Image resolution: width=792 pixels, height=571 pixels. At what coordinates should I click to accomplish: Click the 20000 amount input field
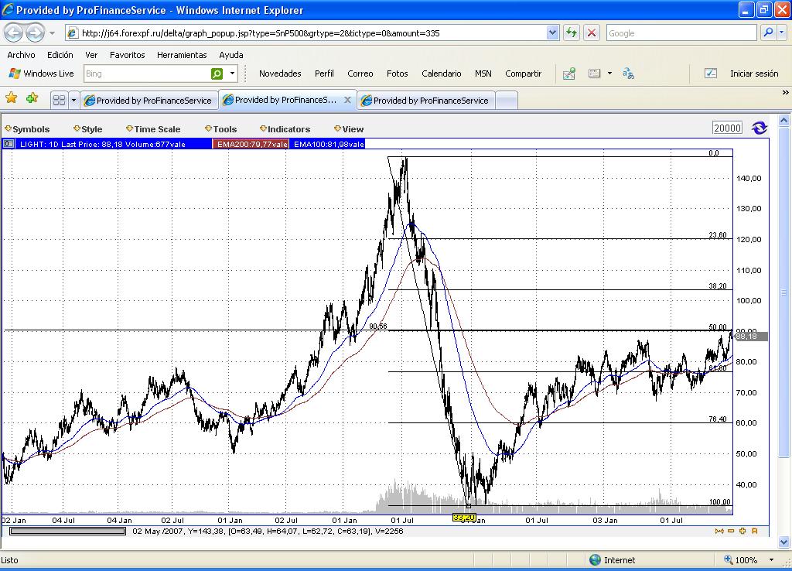(x=727, y=128)
